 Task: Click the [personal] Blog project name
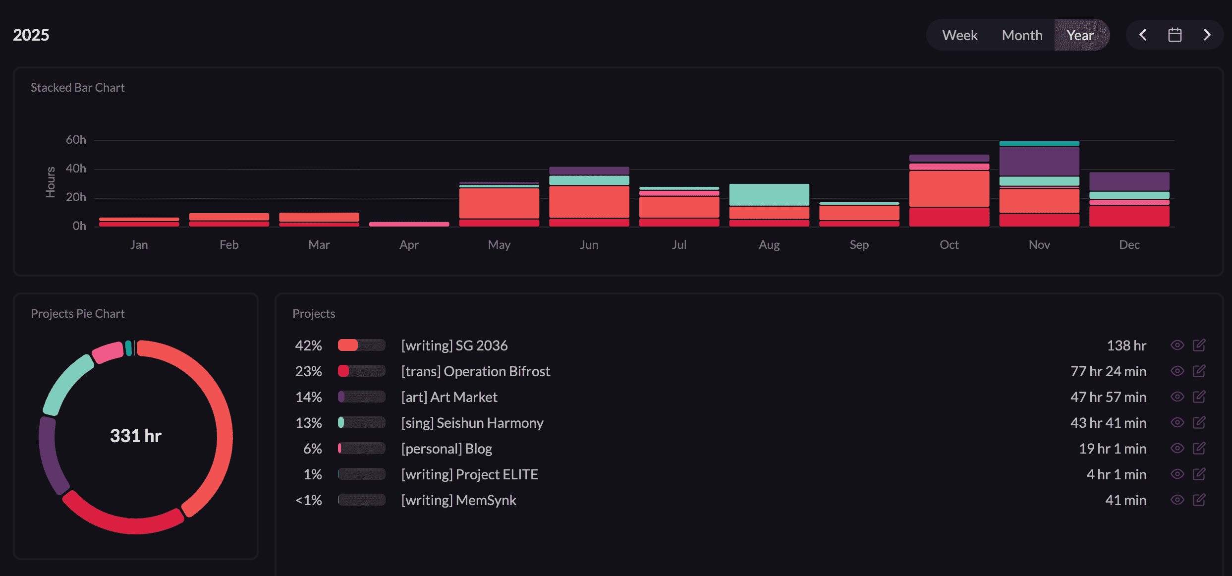point(447,448)
